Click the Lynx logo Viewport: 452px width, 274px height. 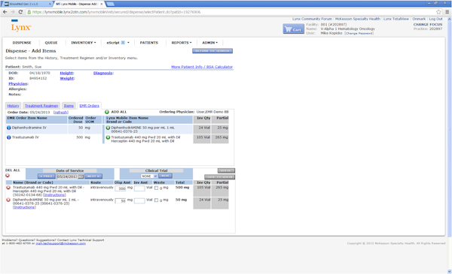(21, 26)
